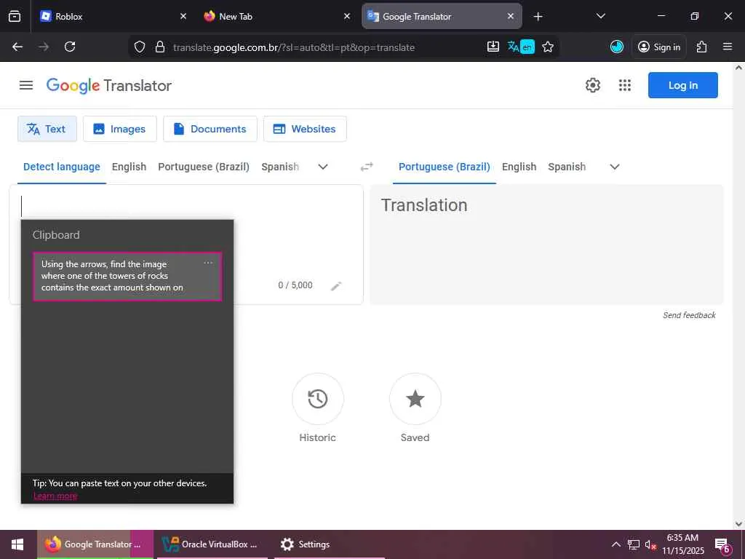Expand source languages list chevron
745x559 pixels.
click(x=322, y=167)
